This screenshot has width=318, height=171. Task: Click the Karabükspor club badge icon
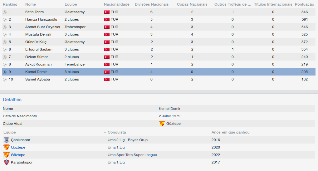tap(7, 162)
